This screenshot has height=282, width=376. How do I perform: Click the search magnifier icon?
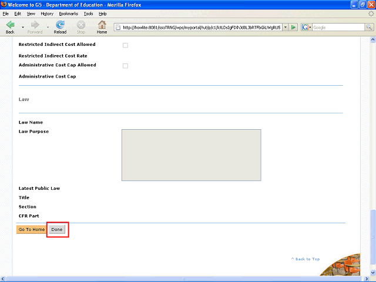(x=369, y=28)
